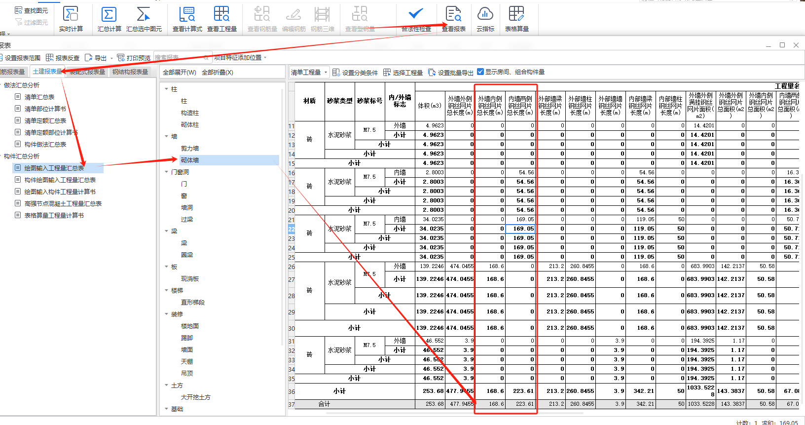Viewport: 805px width, 425px height.
Task: Select 清单定额汇总表 report
Action: [45, 121]
